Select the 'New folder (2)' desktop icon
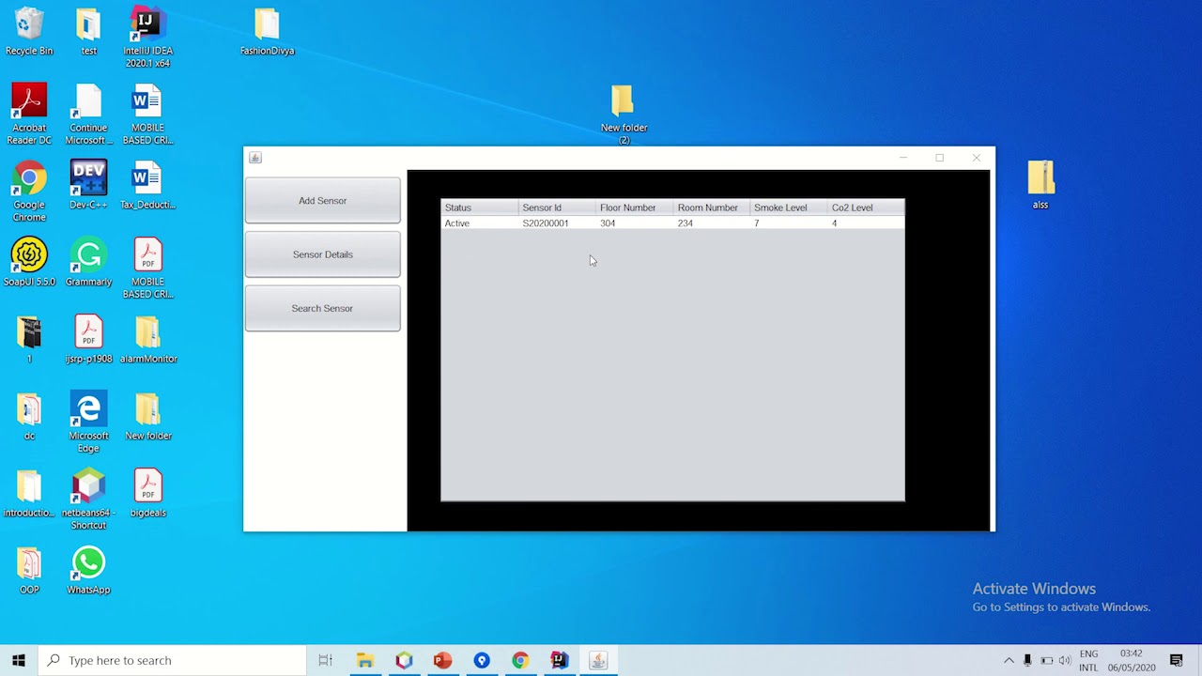The height and width of the screenshot is (676, 1202). [624, 115]
